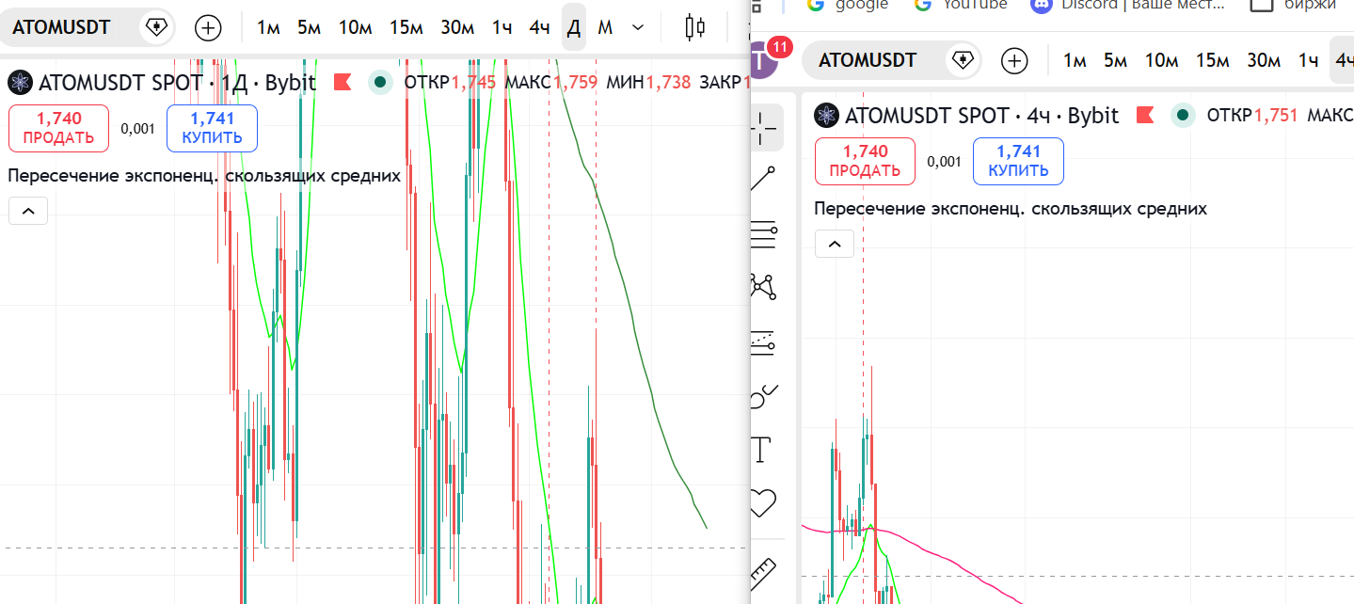
Task: Select М monthly timeframe in left window
Action: coord(605,27)
